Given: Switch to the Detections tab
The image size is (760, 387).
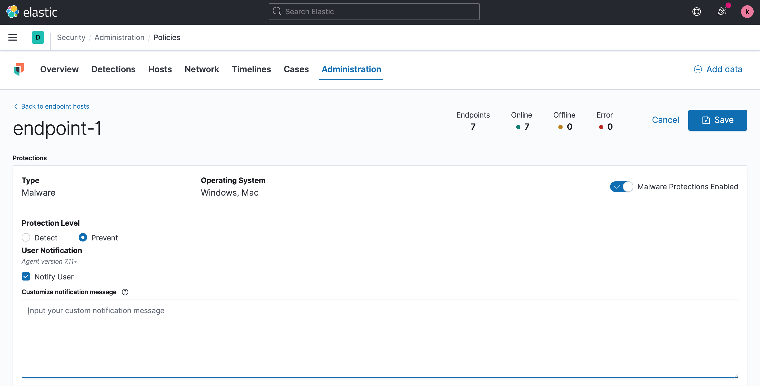Looking at the screenshot, I should click(x=113, y=69).
